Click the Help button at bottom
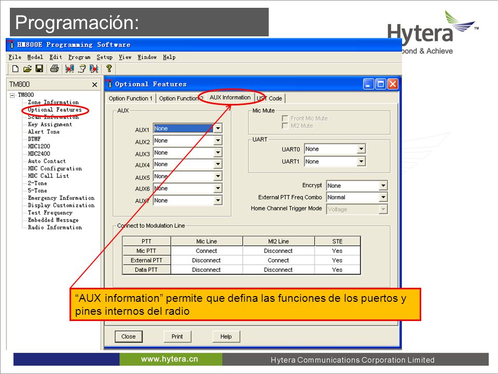This screenshot has height=374, width=498. click(226, 337)
